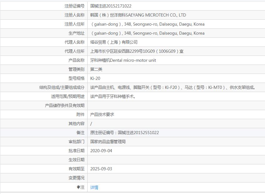Select the structure description starting 该产品由主机
The width and height of the screenshot is (265, 194).
(173, 87)
